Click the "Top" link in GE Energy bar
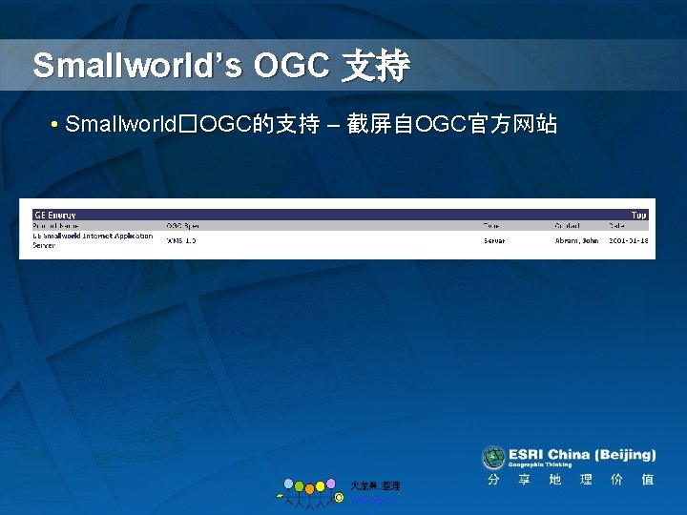The width and height of the screenshot is (687, 515). (638, 215)
